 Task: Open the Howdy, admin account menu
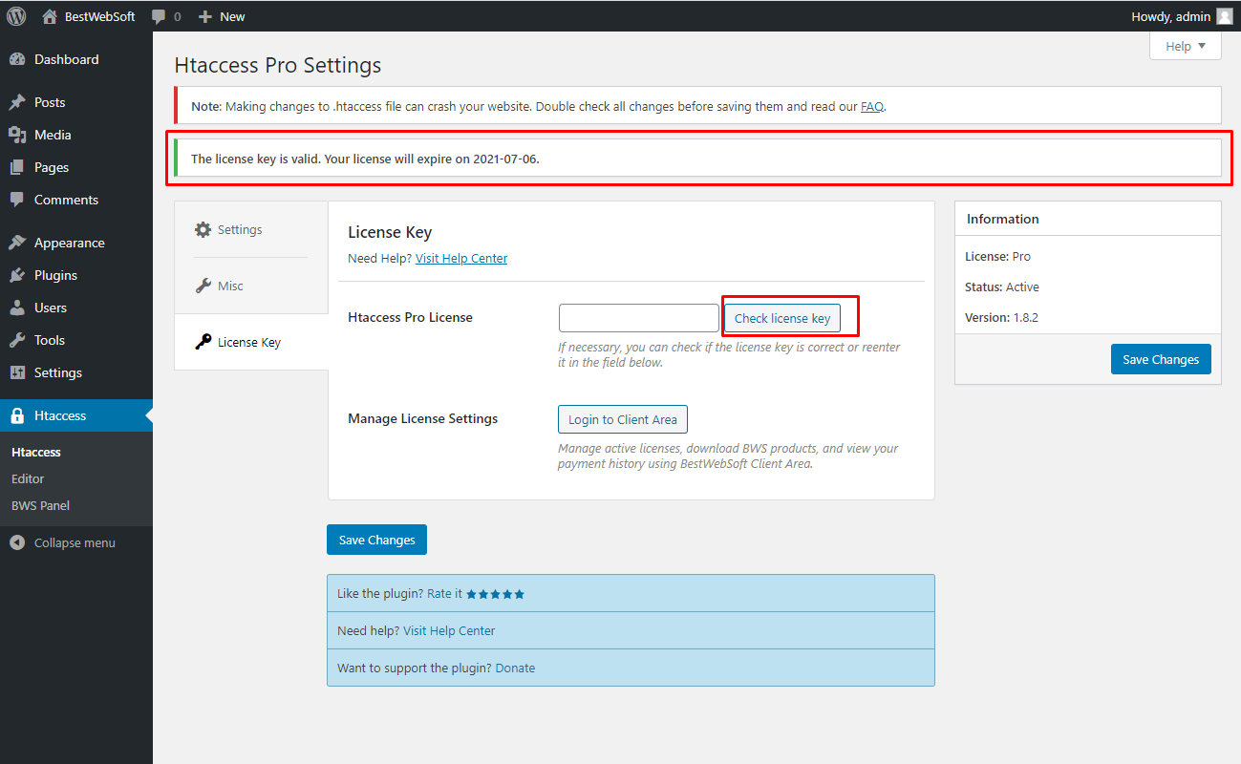1182,16
